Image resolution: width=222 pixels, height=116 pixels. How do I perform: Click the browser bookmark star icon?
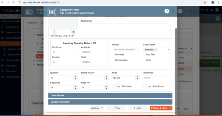click(205, 2)
